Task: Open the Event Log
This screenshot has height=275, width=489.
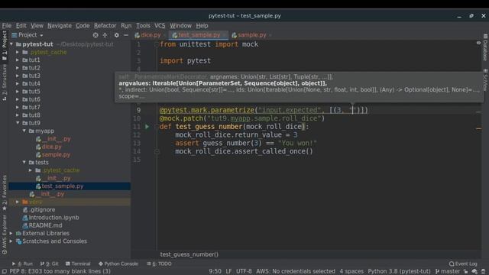Action: 463,264
